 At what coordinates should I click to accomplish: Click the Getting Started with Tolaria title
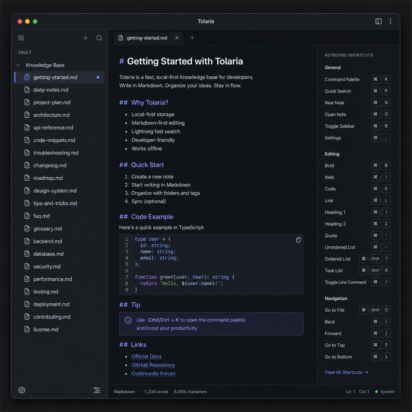[185, 61]
